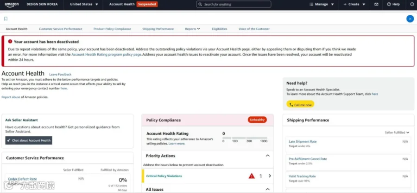Open the Order Defect Rate link
This screenshot has width=417, height=193.
[x=22, y=179]
